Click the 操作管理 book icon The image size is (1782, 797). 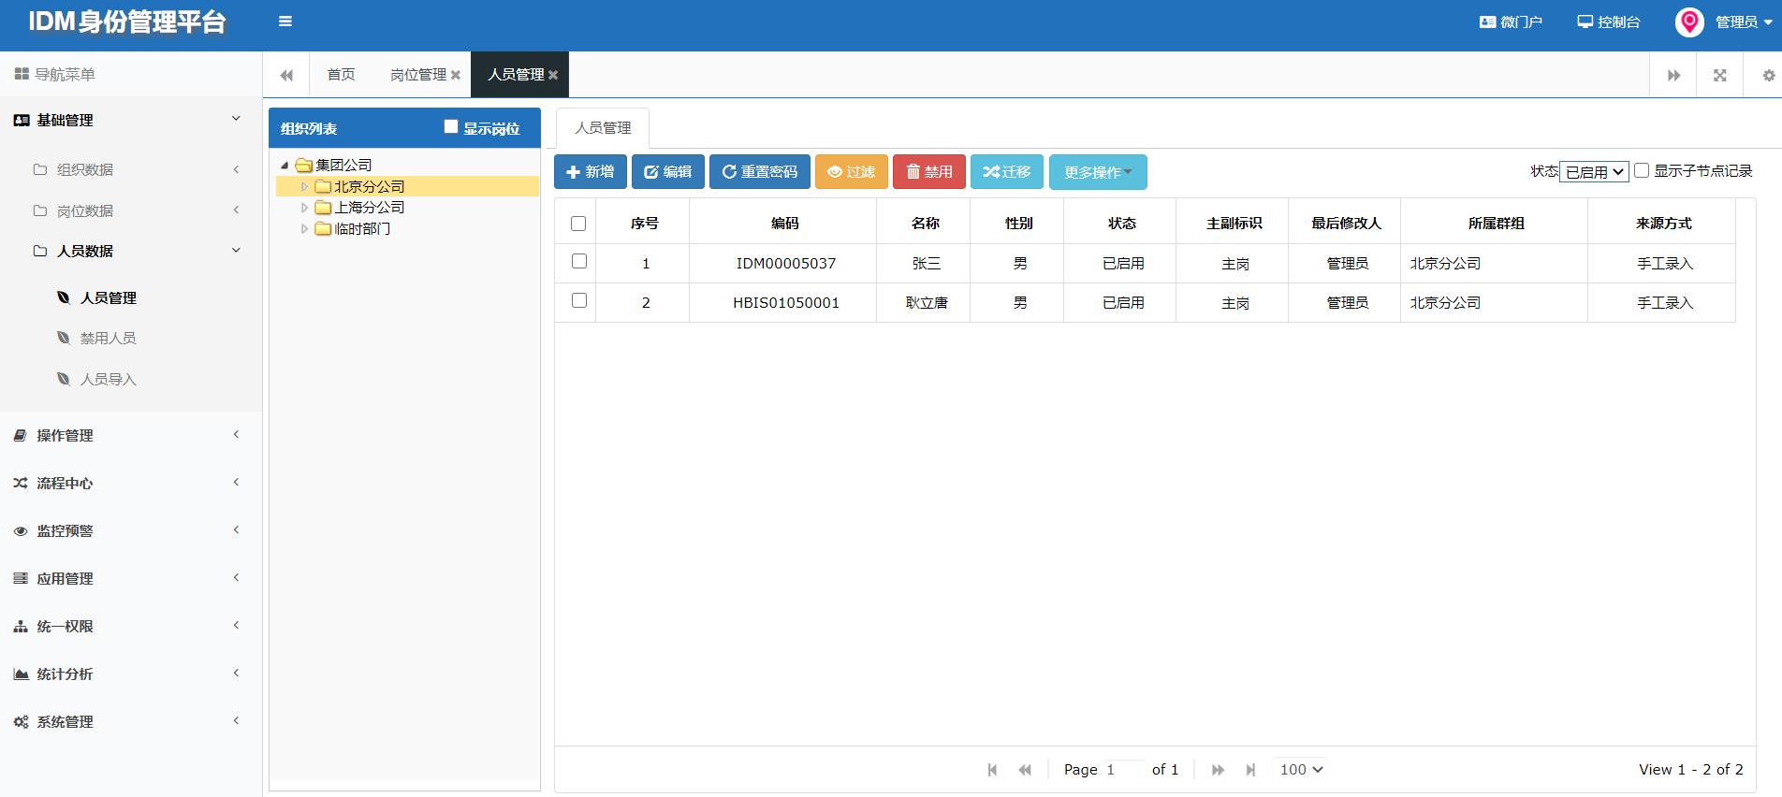(21, 435)
